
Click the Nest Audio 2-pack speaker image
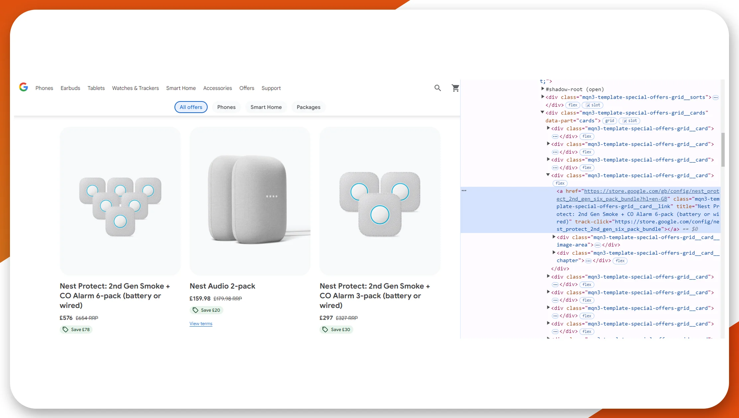point(250,201)
